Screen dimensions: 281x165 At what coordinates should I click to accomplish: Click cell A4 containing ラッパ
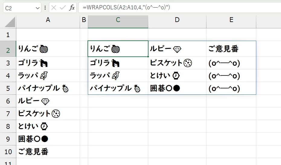click(48, 76)
